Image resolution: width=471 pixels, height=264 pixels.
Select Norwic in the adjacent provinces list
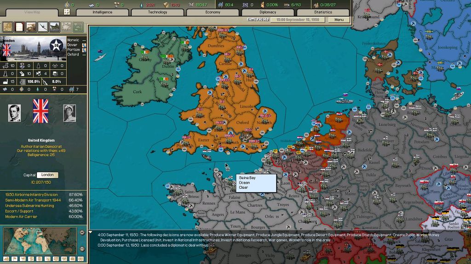(73, 40)
